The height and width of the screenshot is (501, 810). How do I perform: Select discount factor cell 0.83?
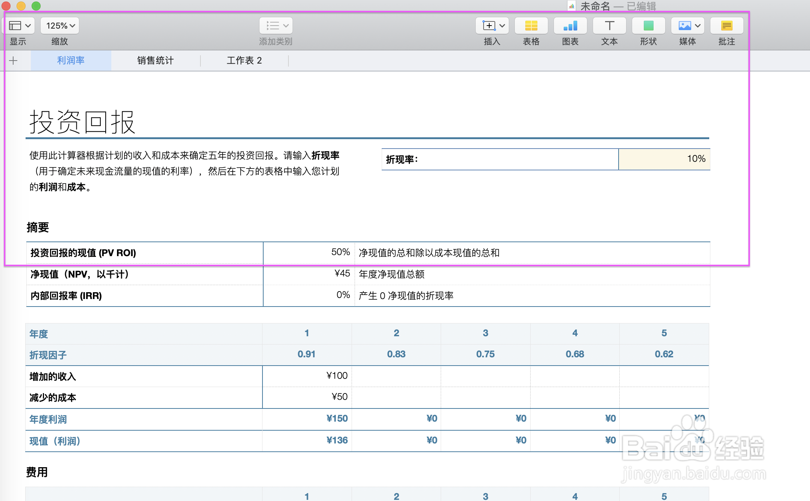tap(396, 355)
